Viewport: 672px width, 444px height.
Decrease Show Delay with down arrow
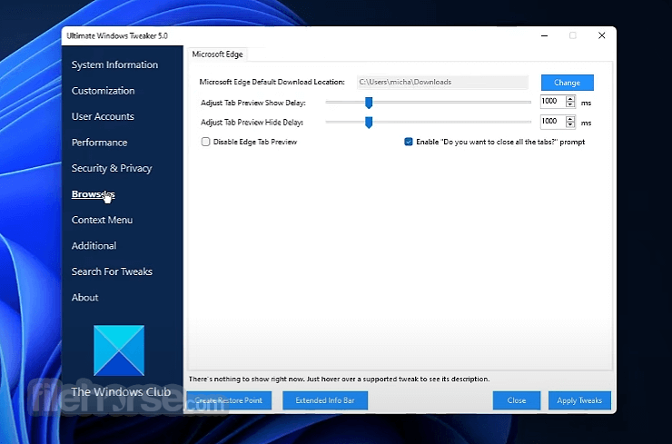click(x=570, y=104)
